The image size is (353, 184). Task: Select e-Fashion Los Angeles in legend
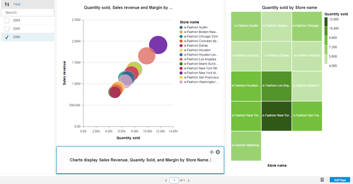click(x=200, y=59)
